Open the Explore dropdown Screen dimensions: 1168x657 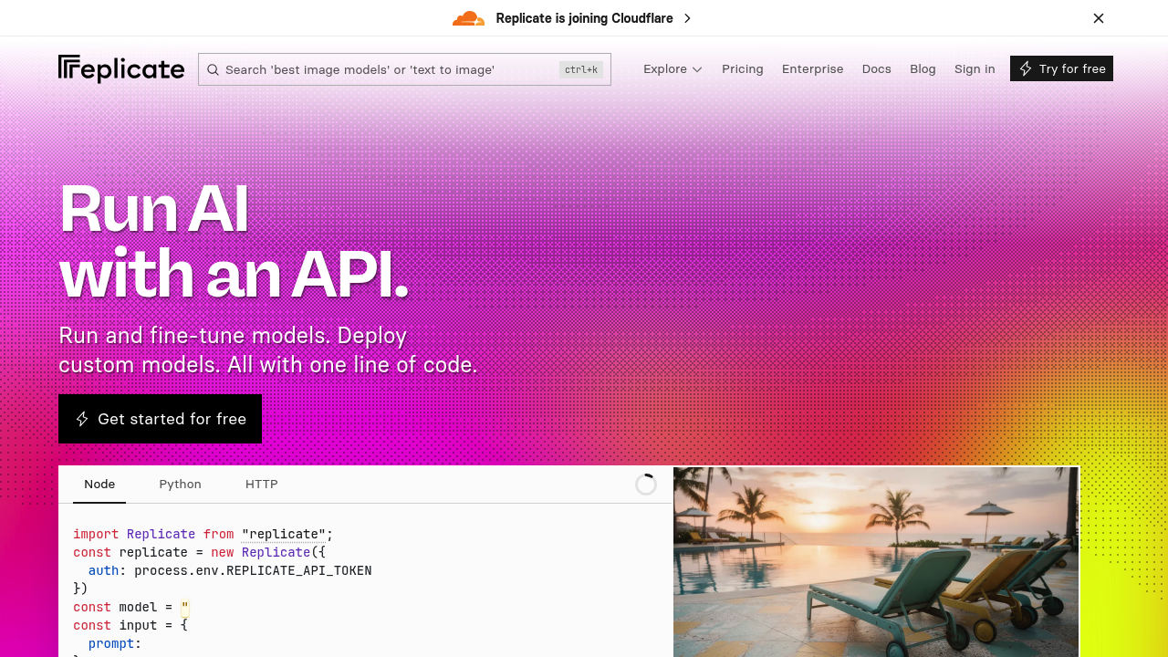point(666,69)
